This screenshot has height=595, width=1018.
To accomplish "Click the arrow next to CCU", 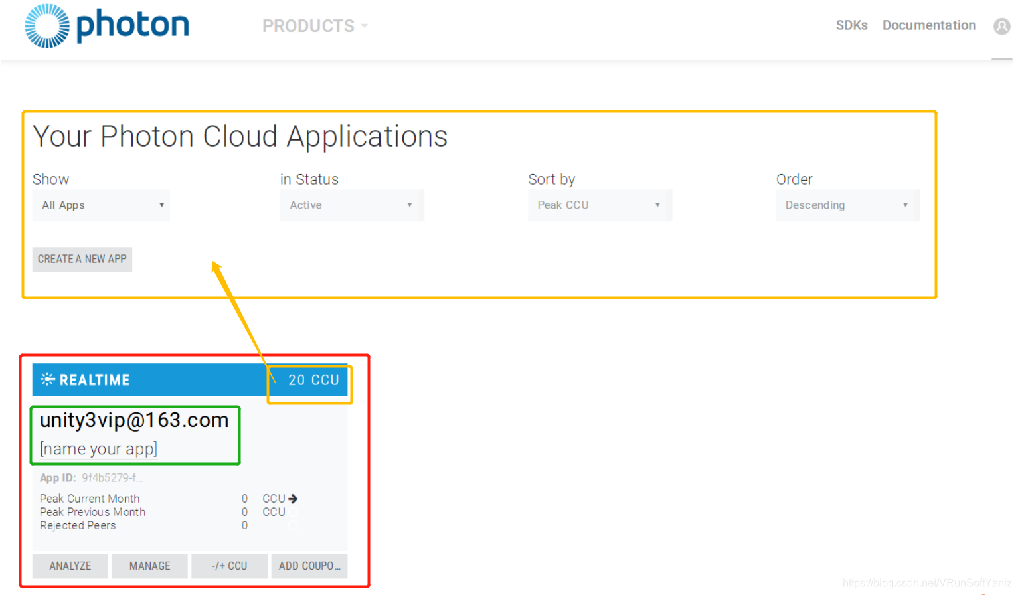I will (293, 498).
